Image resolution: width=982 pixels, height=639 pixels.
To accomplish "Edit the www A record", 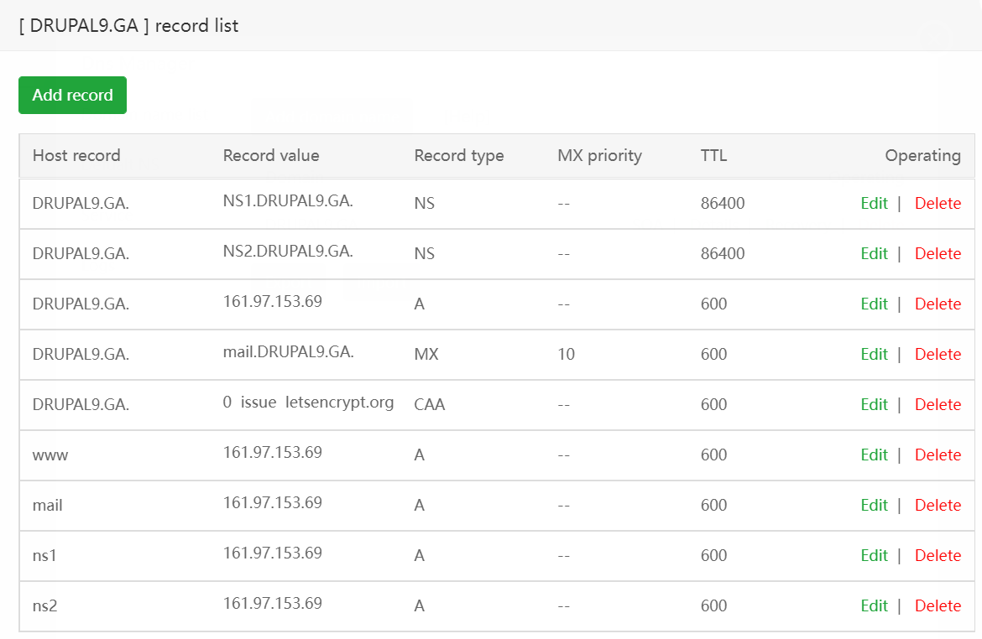I will pyautogui.click(x=874, y=455).
